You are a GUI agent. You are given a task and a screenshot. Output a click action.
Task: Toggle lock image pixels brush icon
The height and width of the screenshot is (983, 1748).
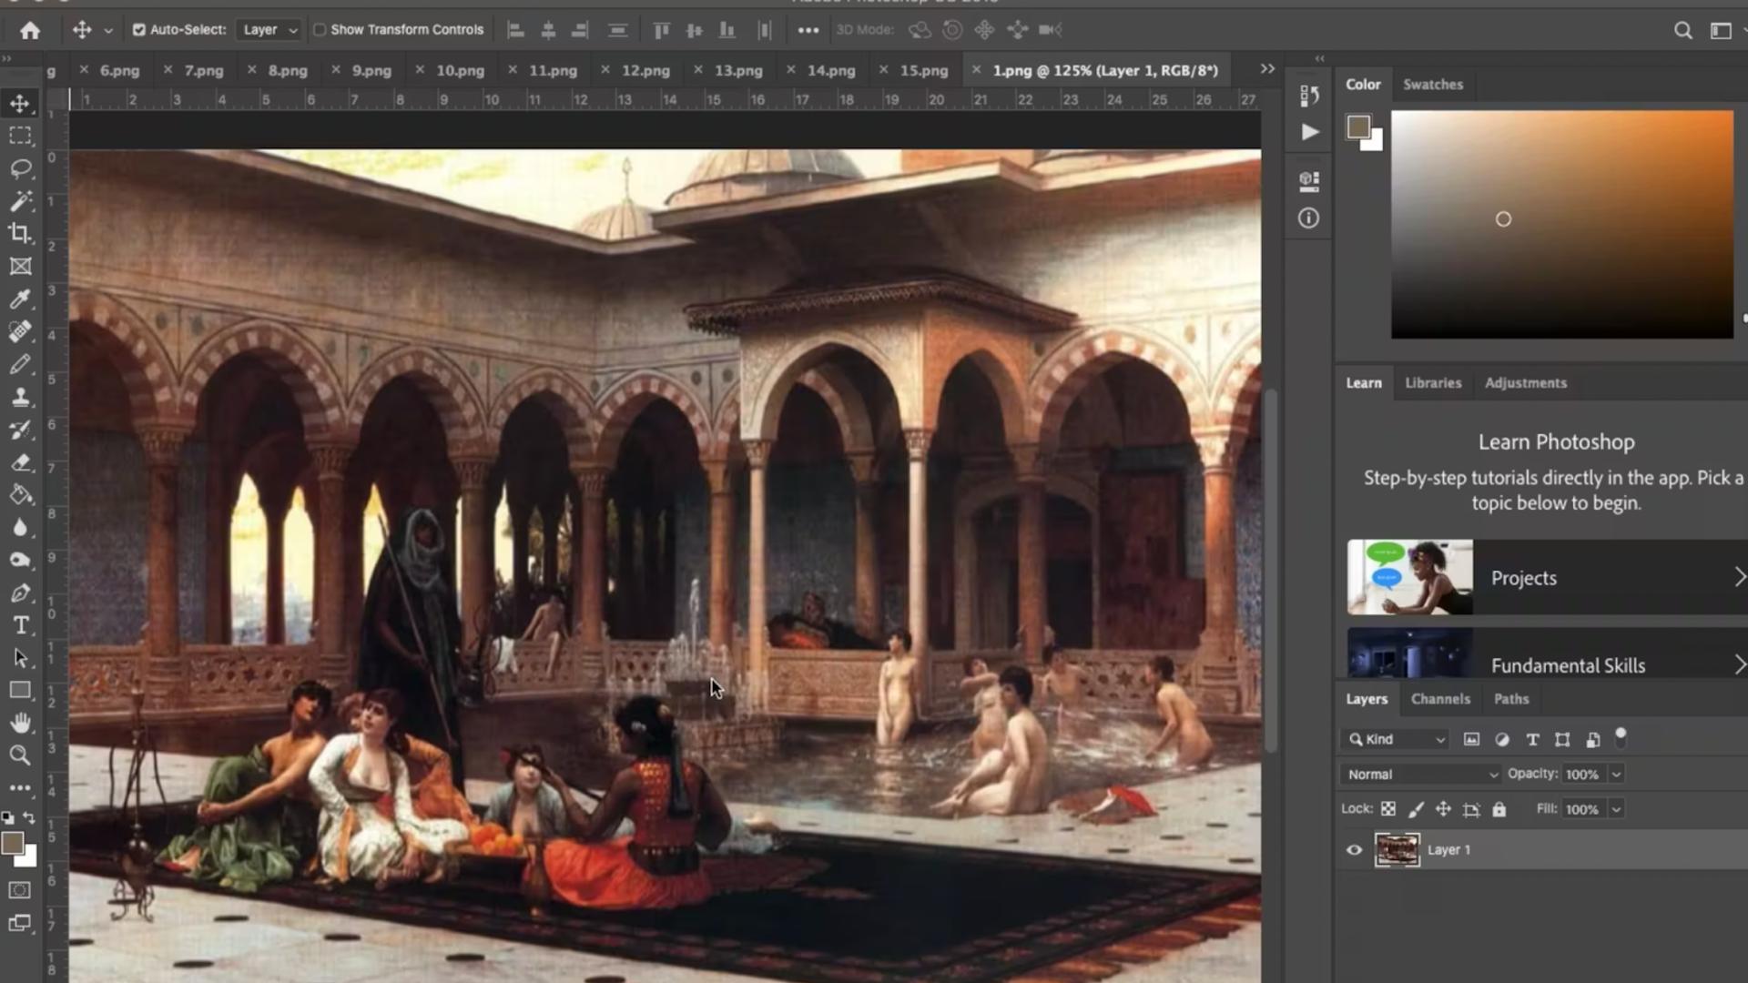click(1416, 809)
